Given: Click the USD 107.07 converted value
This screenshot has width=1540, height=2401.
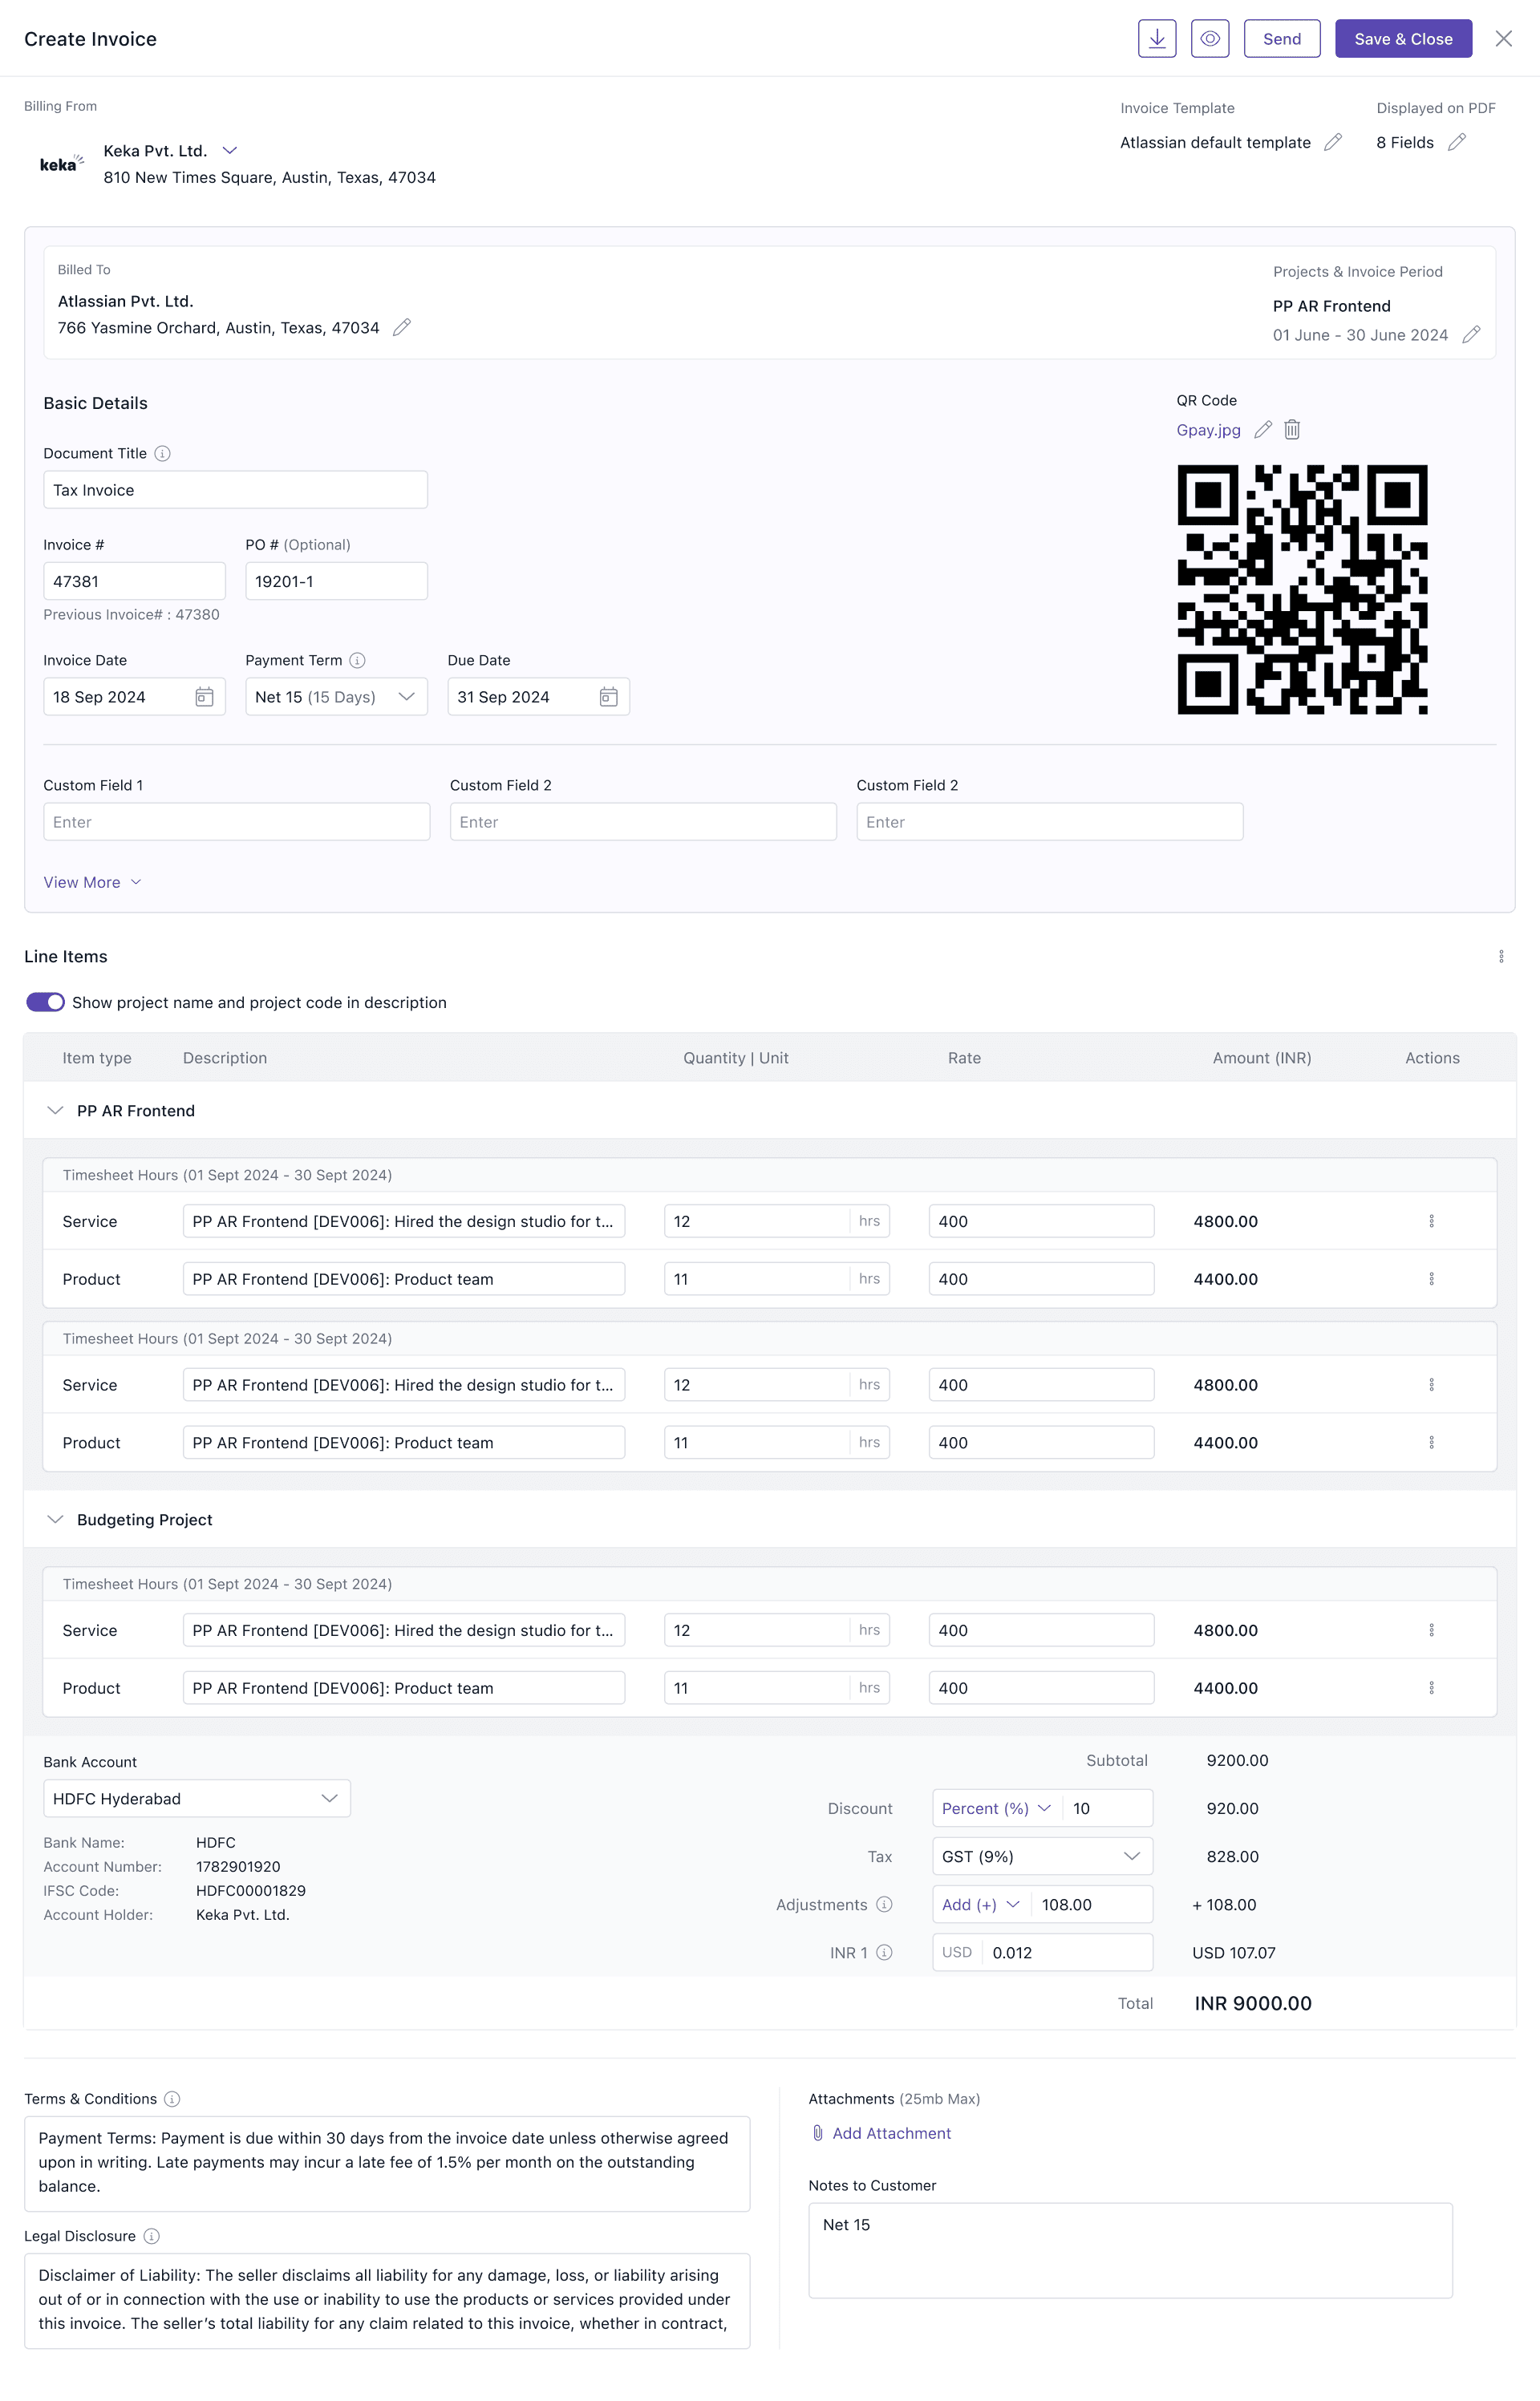Looking at the screenshot, I should click(1234, 1952).
